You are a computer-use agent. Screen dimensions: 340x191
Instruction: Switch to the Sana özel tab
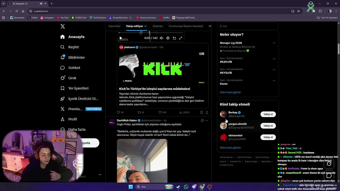[x=114, y=26]
